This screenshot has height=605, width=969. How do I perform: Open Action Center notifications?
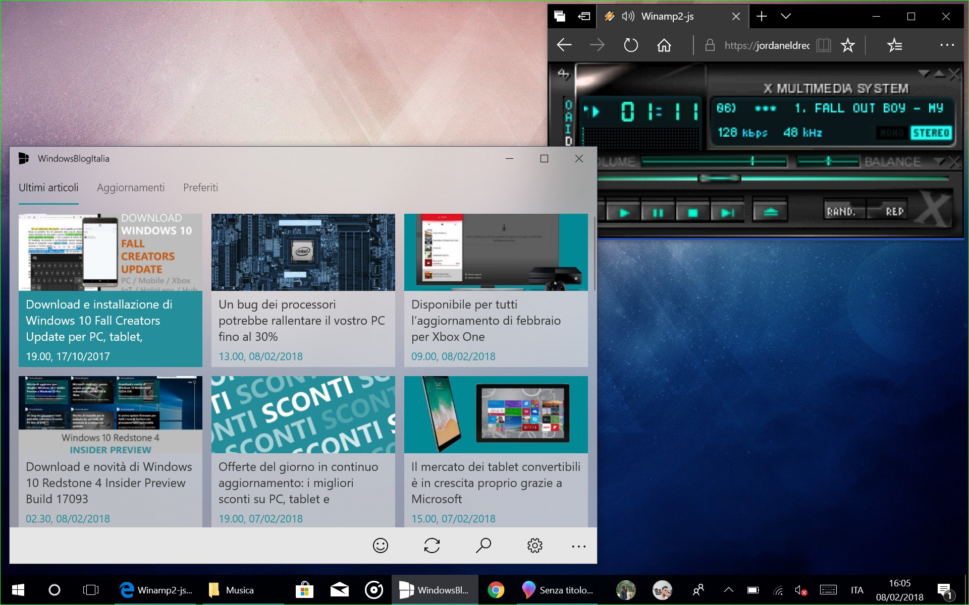coord(944,591)
